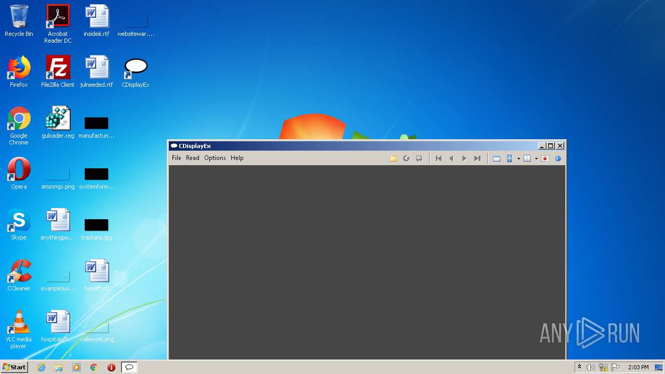Click the Action Center flag icon

(616, 367)
